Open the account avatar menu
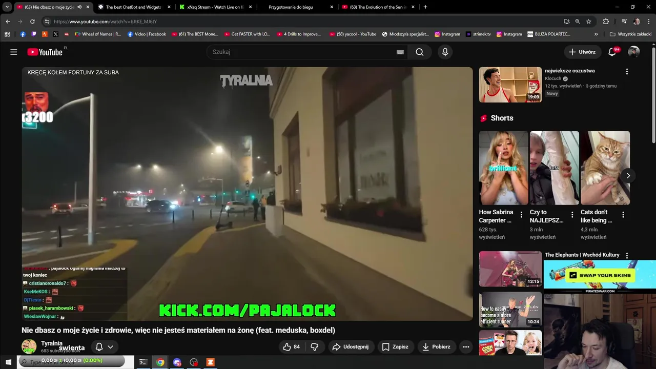The height and width of the screenshot is (369, 656). 634,52
